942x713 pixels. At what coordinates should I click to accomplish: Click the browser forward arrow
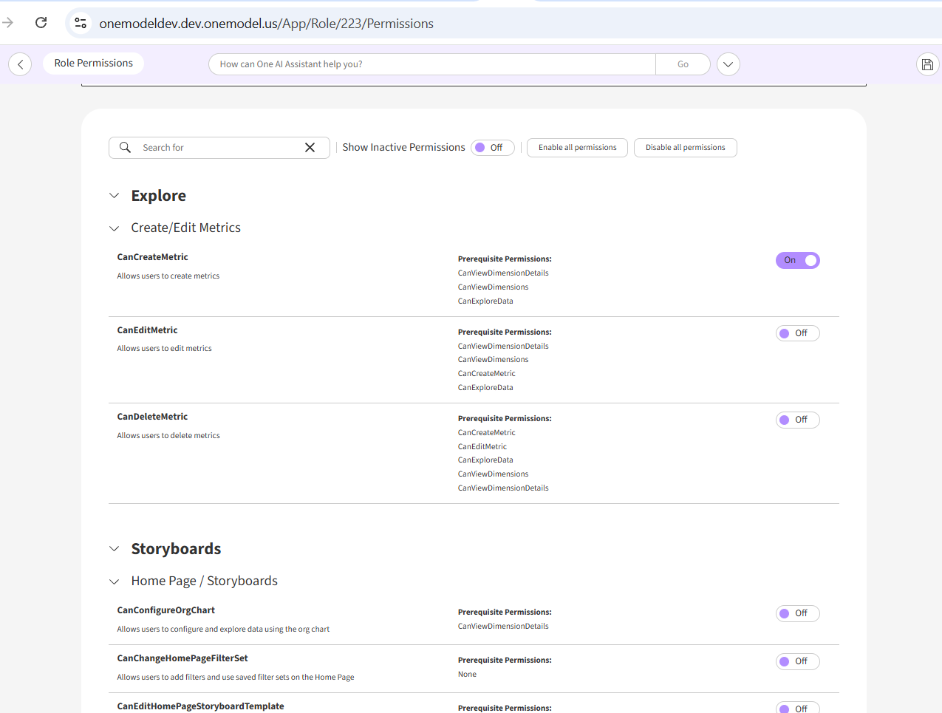[8, 23]
